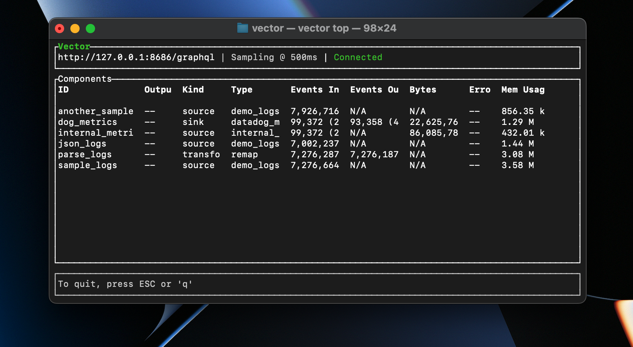This screenshot has width=633, height=347.
Task: Select the parse_logs transform row
Action: click(85, 154)
